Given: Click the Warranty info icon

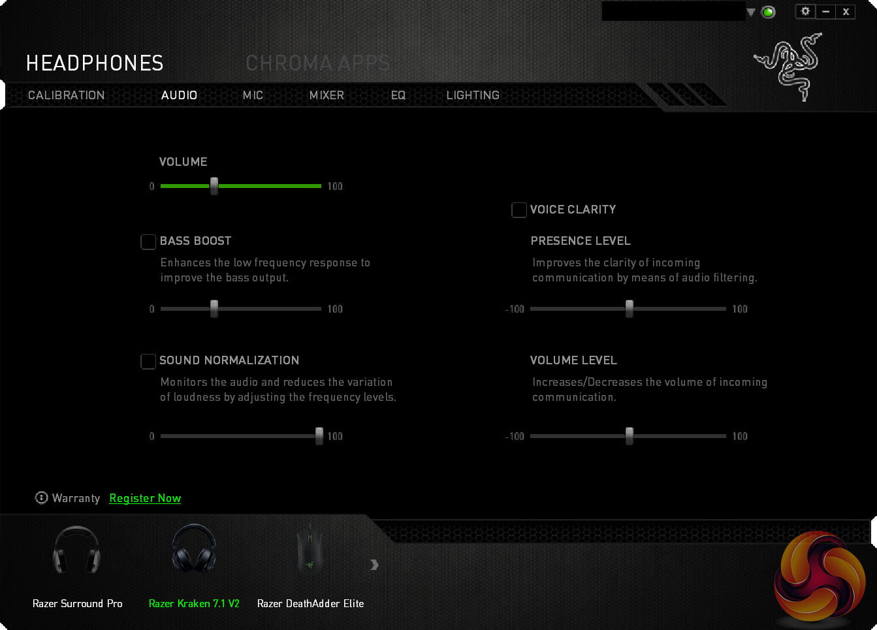Looking at the screenshot, I should 41,498.
